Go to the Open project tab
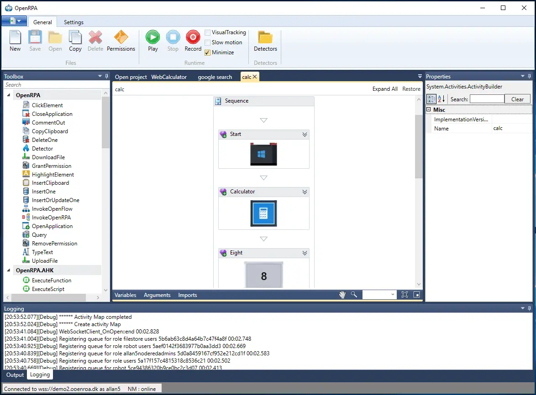This screenshot has width=536, height=395. click(131, 77)
